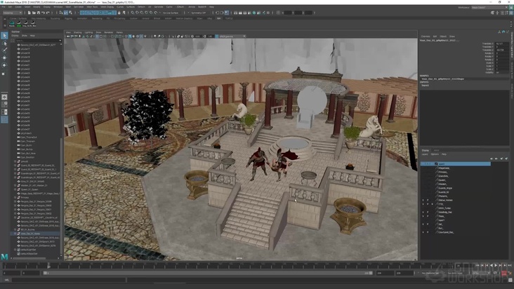Enable snap to curves icon
This screenshot has height=289, width=514.
pos(137,13)
